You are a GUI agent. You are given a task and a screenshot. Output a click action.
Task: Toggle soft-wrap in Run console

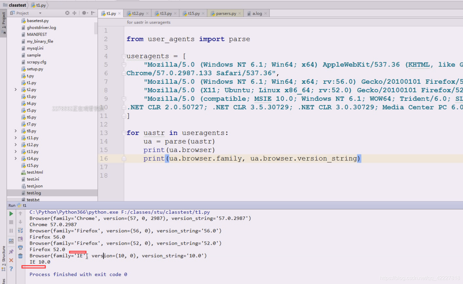[x=20, y=231]
